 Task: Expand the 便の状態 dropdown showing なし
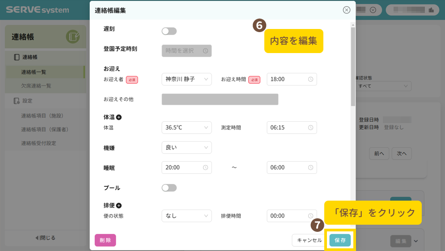coord(186,216)
